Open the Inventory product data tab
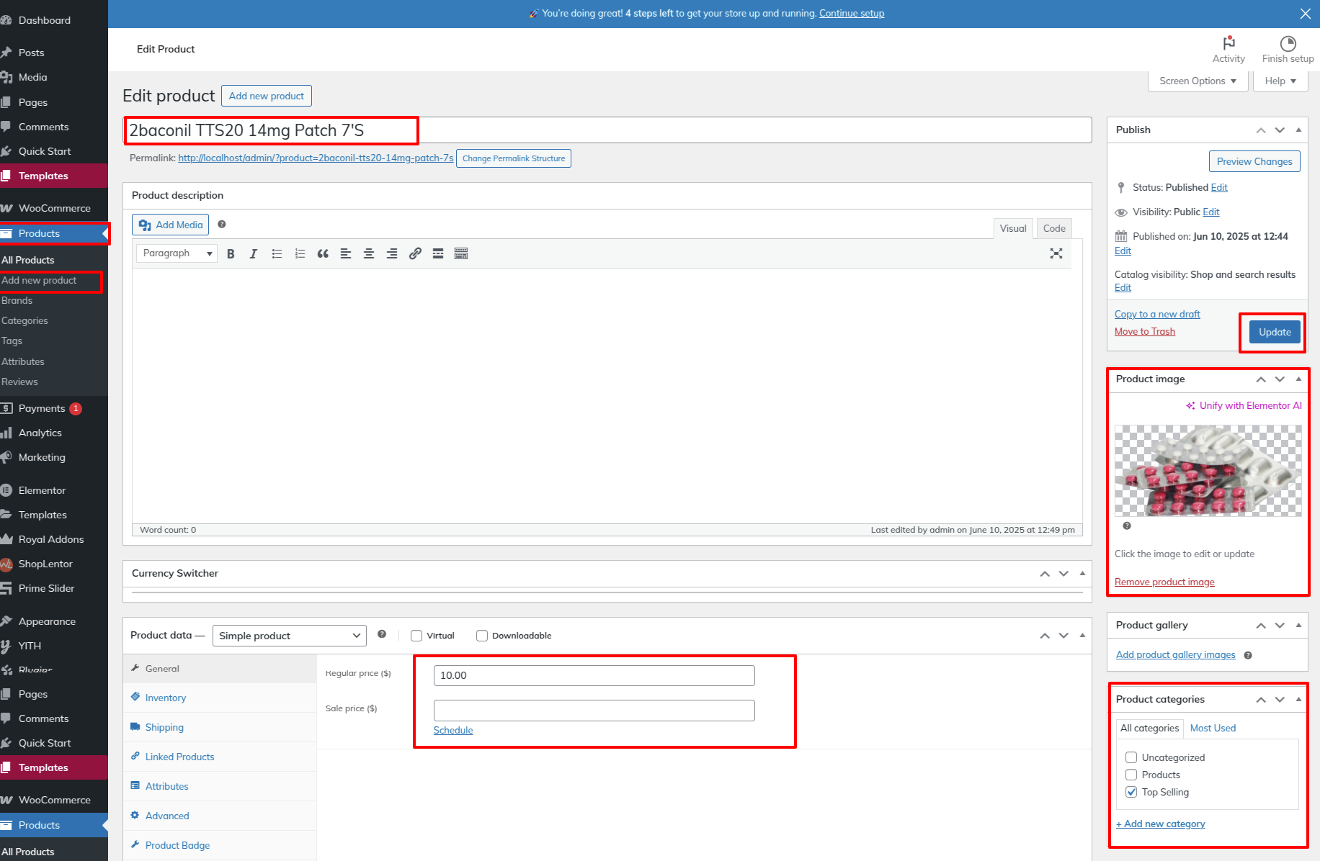 [x=166, y=698]
